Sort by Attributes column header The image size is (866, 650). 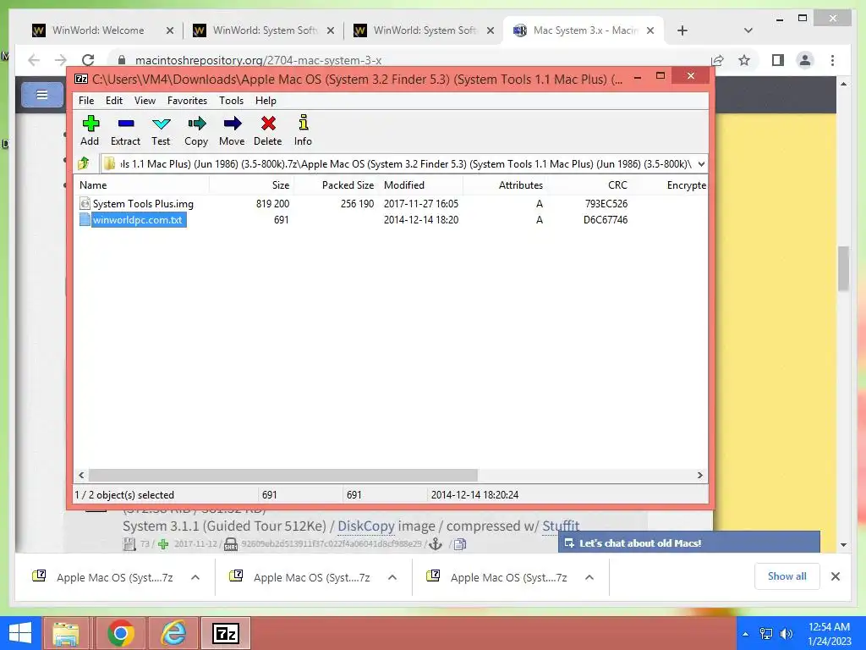pos(505,185)
